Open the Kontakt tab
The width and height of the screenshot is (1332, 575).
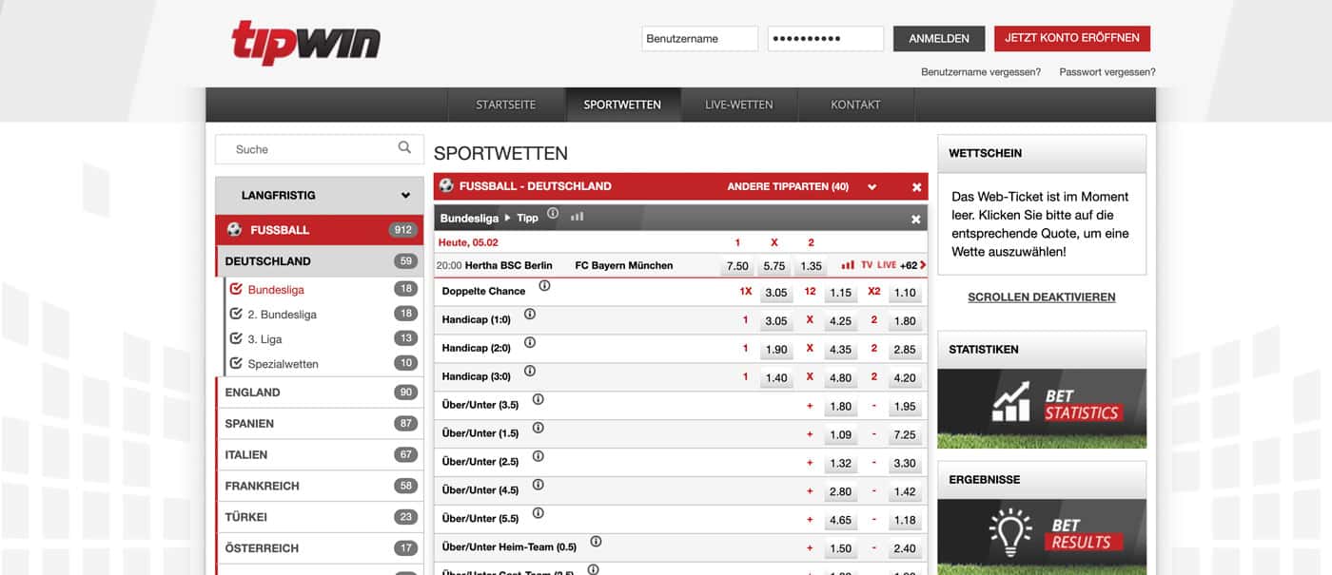point(855,105)
